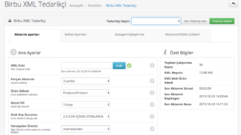Click the 'Özet Bilgiler' section heading
241x135 pixels.
(x=181, y=53)
